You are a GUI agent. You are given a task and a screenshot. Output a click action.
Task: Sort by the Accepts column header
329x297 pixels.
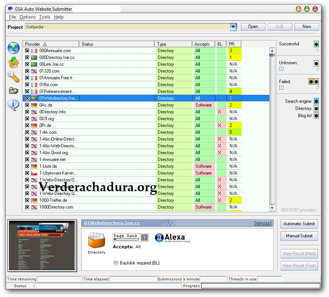(x=203, y=44)
